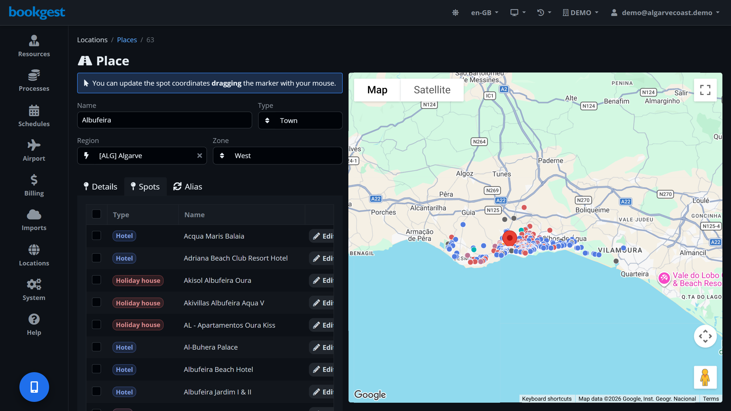Go to the Airport section
The height and width of the screenshot is (411, 731).
(34, 151)
